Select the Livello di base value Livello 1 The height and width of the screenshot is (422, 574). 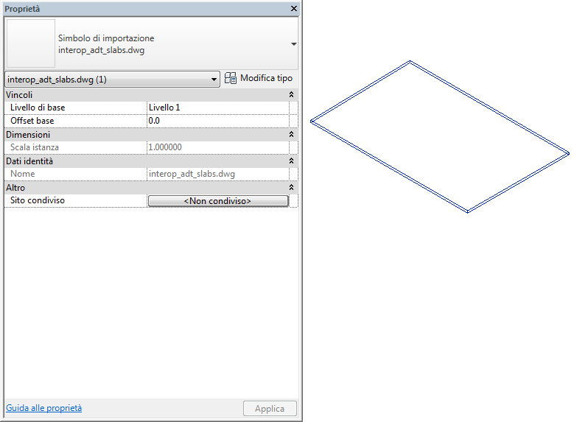[x=218, y=108]
